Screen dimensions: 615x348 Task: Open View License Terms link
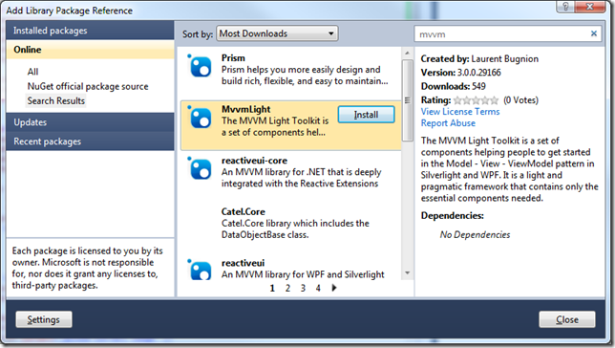460,112
